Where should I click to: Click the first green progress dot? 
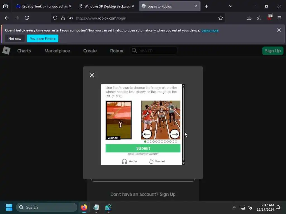tap(145, 142)
